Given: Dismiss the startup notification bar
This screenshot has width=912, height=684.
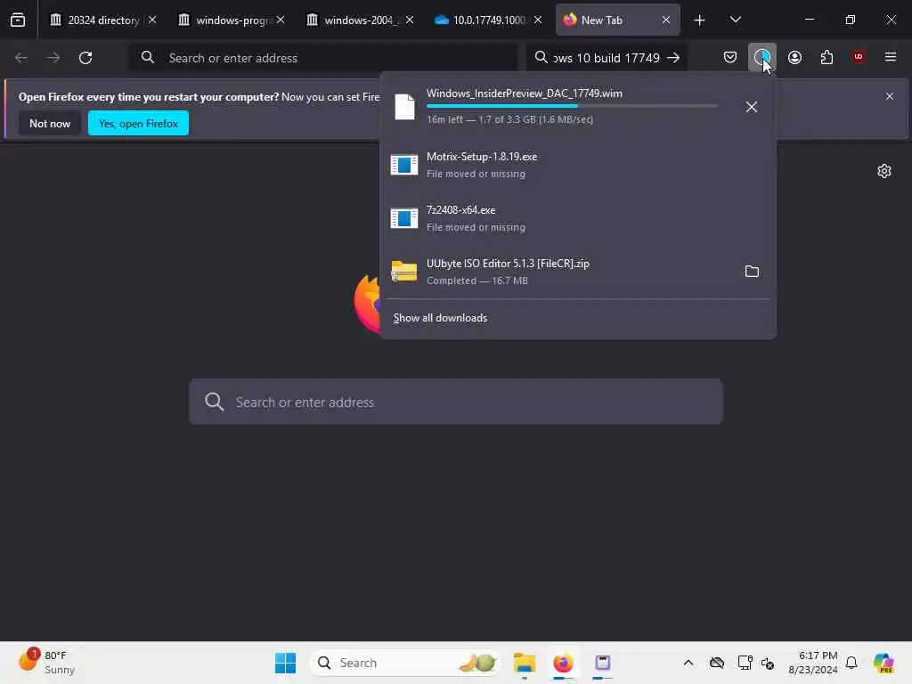Looking at the screenshot, I should tap(889, 96).
